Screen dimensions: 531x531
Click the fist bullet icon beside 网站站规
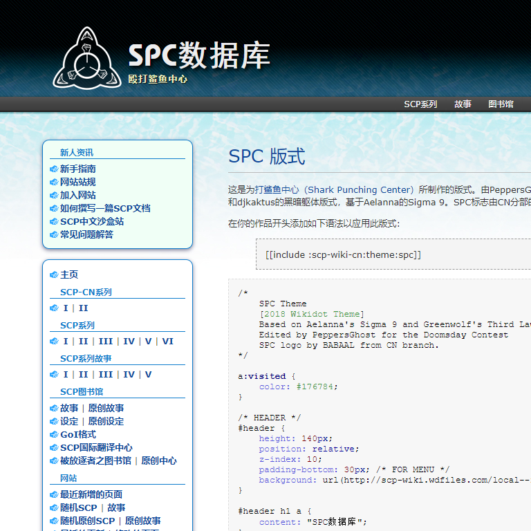(x=54, y=183)
